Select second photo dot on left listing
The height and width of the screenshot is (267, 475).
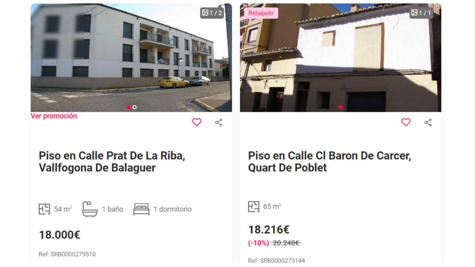pos(135,107)
